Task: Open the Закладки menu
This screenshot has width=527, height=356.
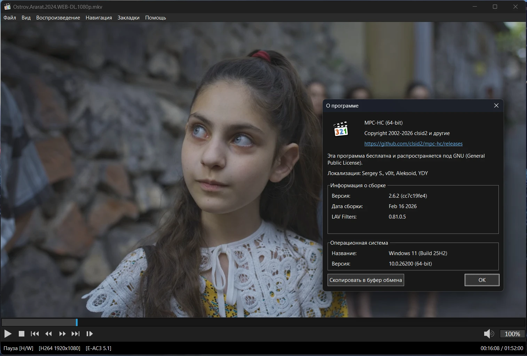Action: click(x=128, y=18)
